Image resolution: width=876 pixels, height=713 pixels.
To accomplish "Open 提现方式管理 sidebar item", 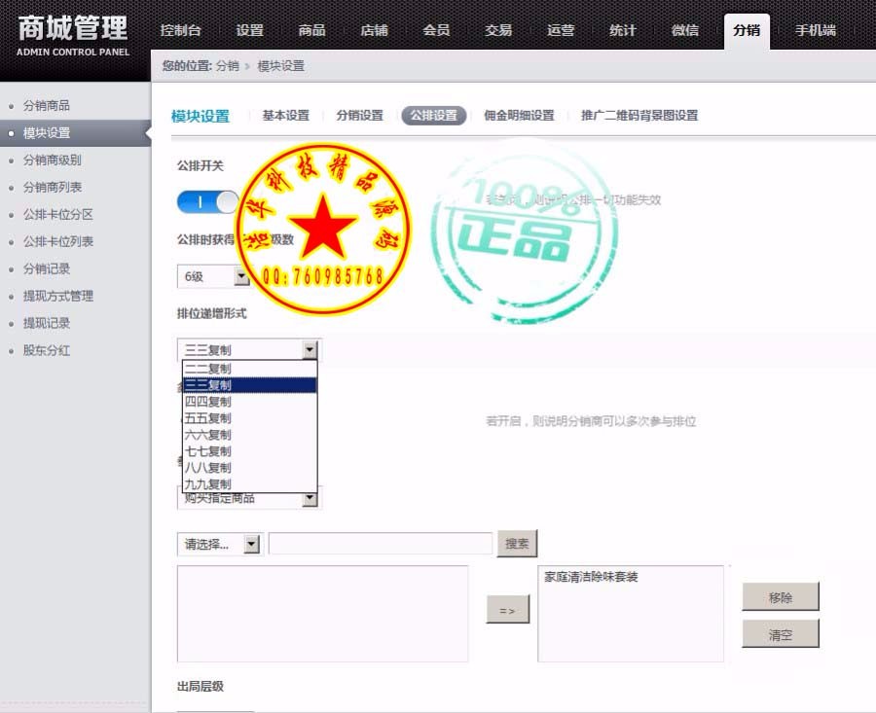I will (x=58, y=296).
